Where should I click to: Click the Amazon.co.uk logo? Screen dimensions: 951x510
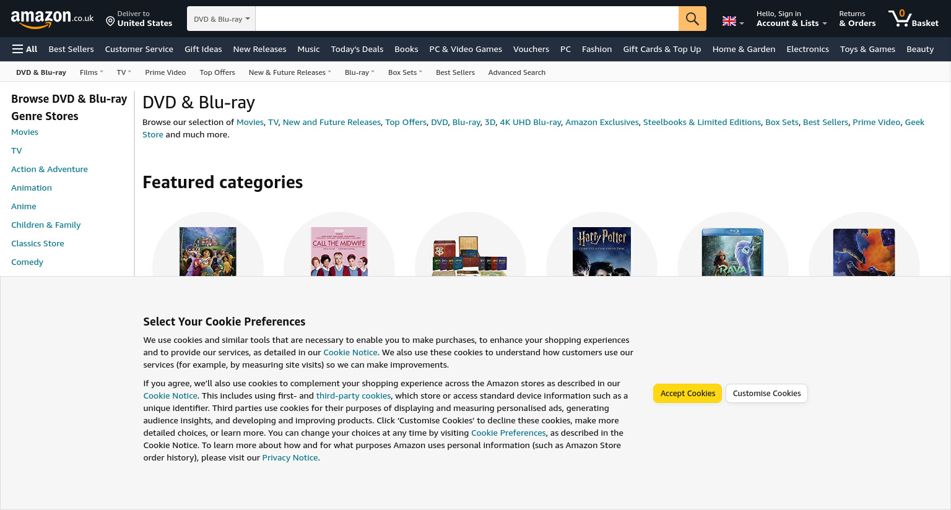coord(52,19)
